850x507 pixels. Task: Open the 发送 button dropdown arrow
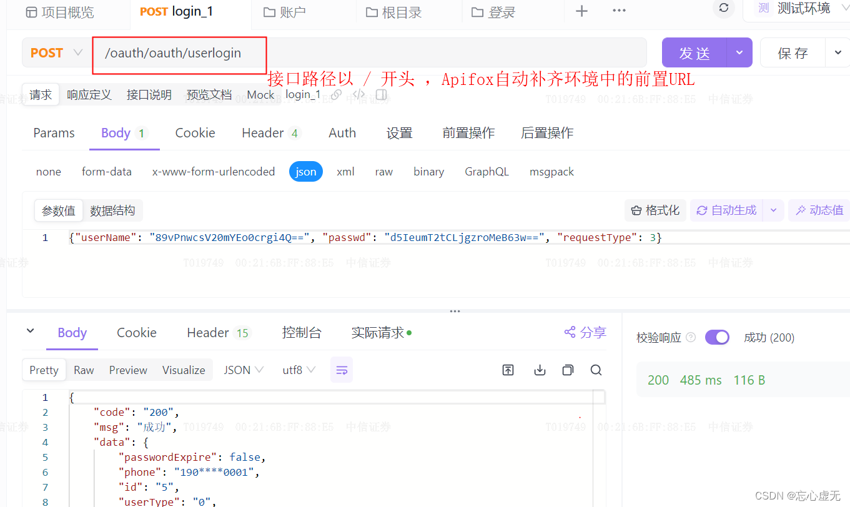click(739, 53)
